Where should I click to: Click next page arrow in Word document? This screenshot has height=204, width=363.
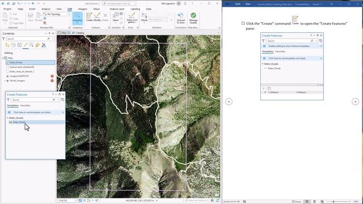pyautogui.click(x=356, y=101)
